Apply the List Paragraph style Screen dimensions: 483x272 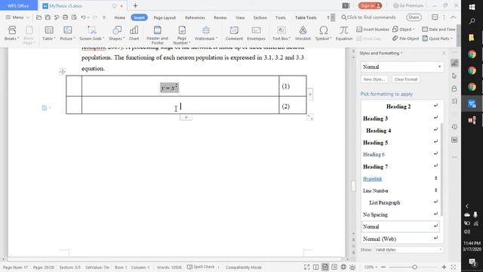(x=401, y=202)
